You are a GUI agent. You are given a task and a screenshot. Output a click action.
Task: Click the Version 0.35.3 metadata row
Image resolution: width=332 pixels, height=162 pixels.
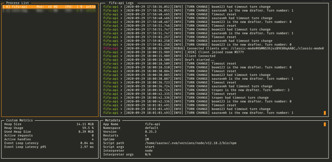130,132
